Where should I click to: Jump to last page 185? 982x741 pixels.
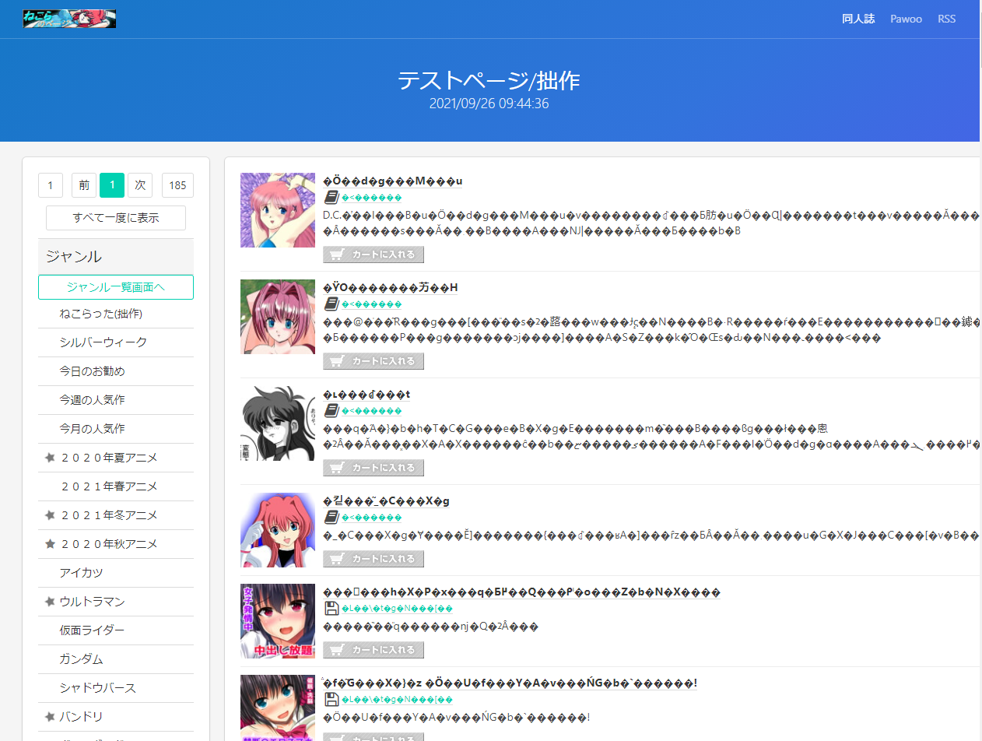177,185
